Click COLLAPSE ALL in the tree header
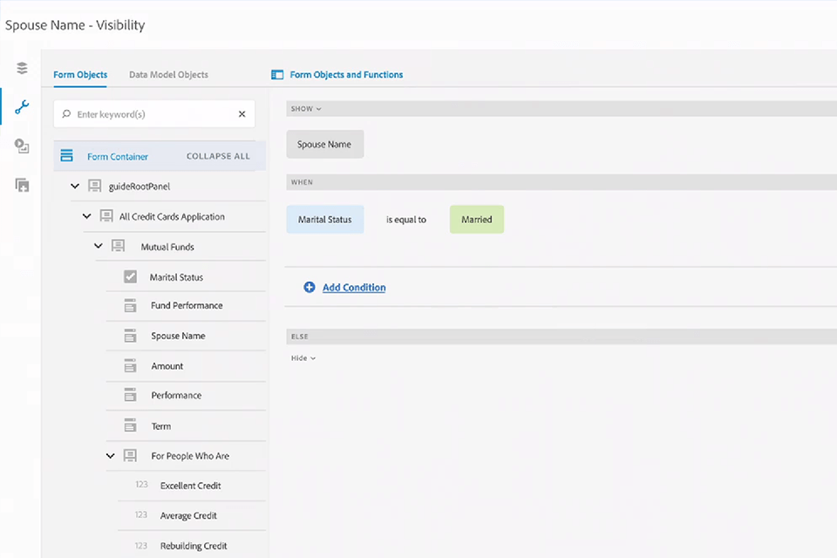The height and width of the screenshot is (558, 837). 218,156
